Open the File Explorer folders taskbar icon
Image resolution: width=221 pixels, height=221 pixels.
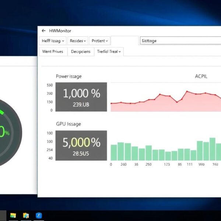click(26, 215)
